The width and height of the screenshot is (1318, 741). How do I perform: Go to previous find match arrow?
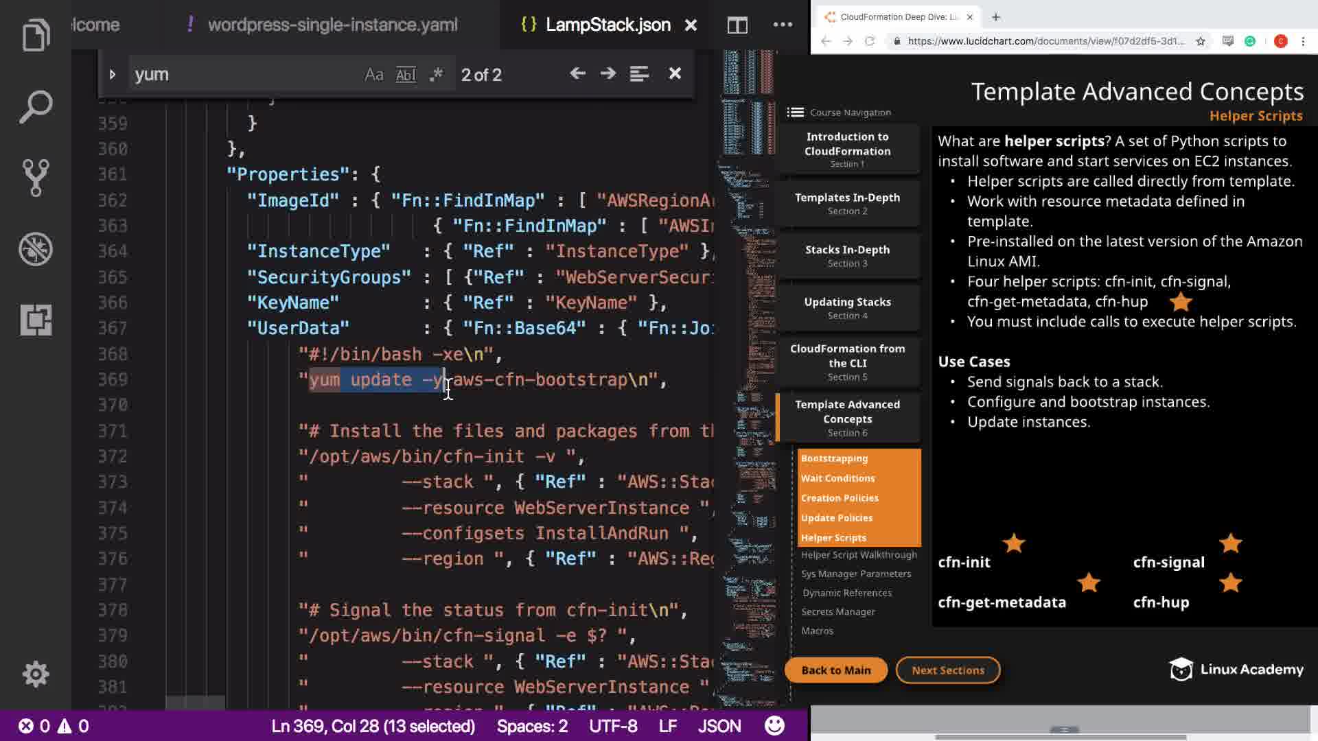(x=577, y=73)
